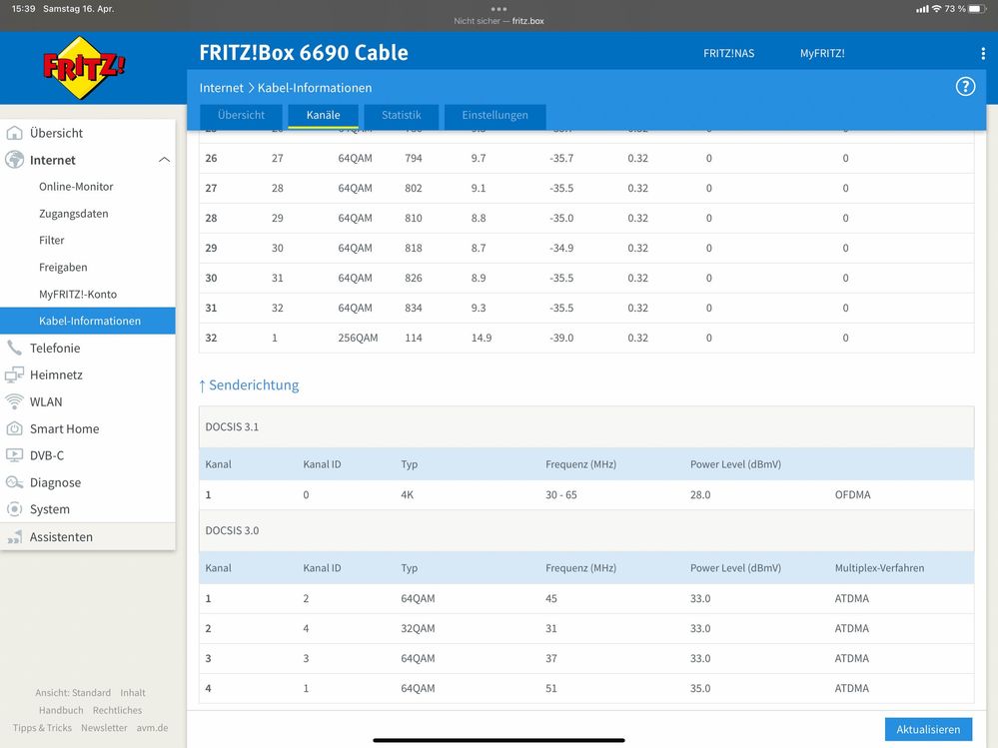Click frequency 794 in row 26
998x748 pixels.
413,159
